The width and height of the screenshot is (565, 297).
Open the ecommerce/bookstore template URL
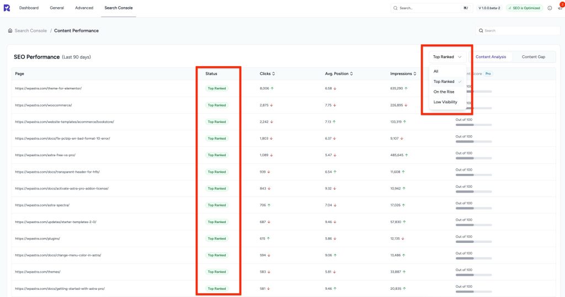[65, 122]
